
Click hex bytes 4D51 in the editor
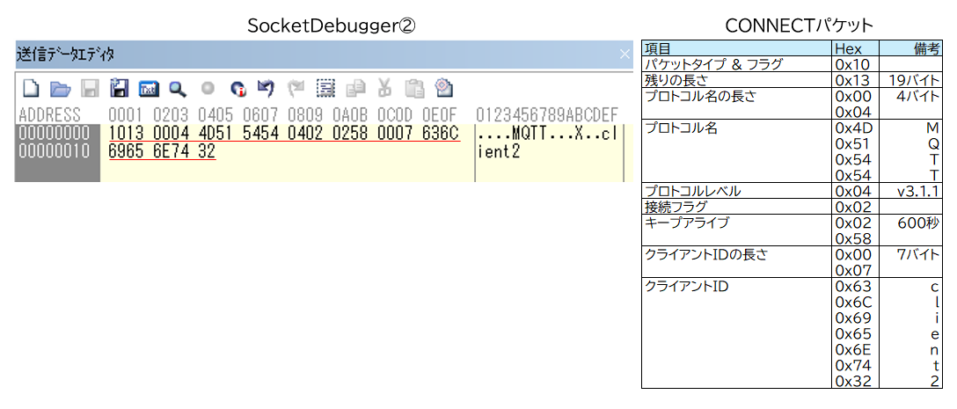[x=216, y=133]
